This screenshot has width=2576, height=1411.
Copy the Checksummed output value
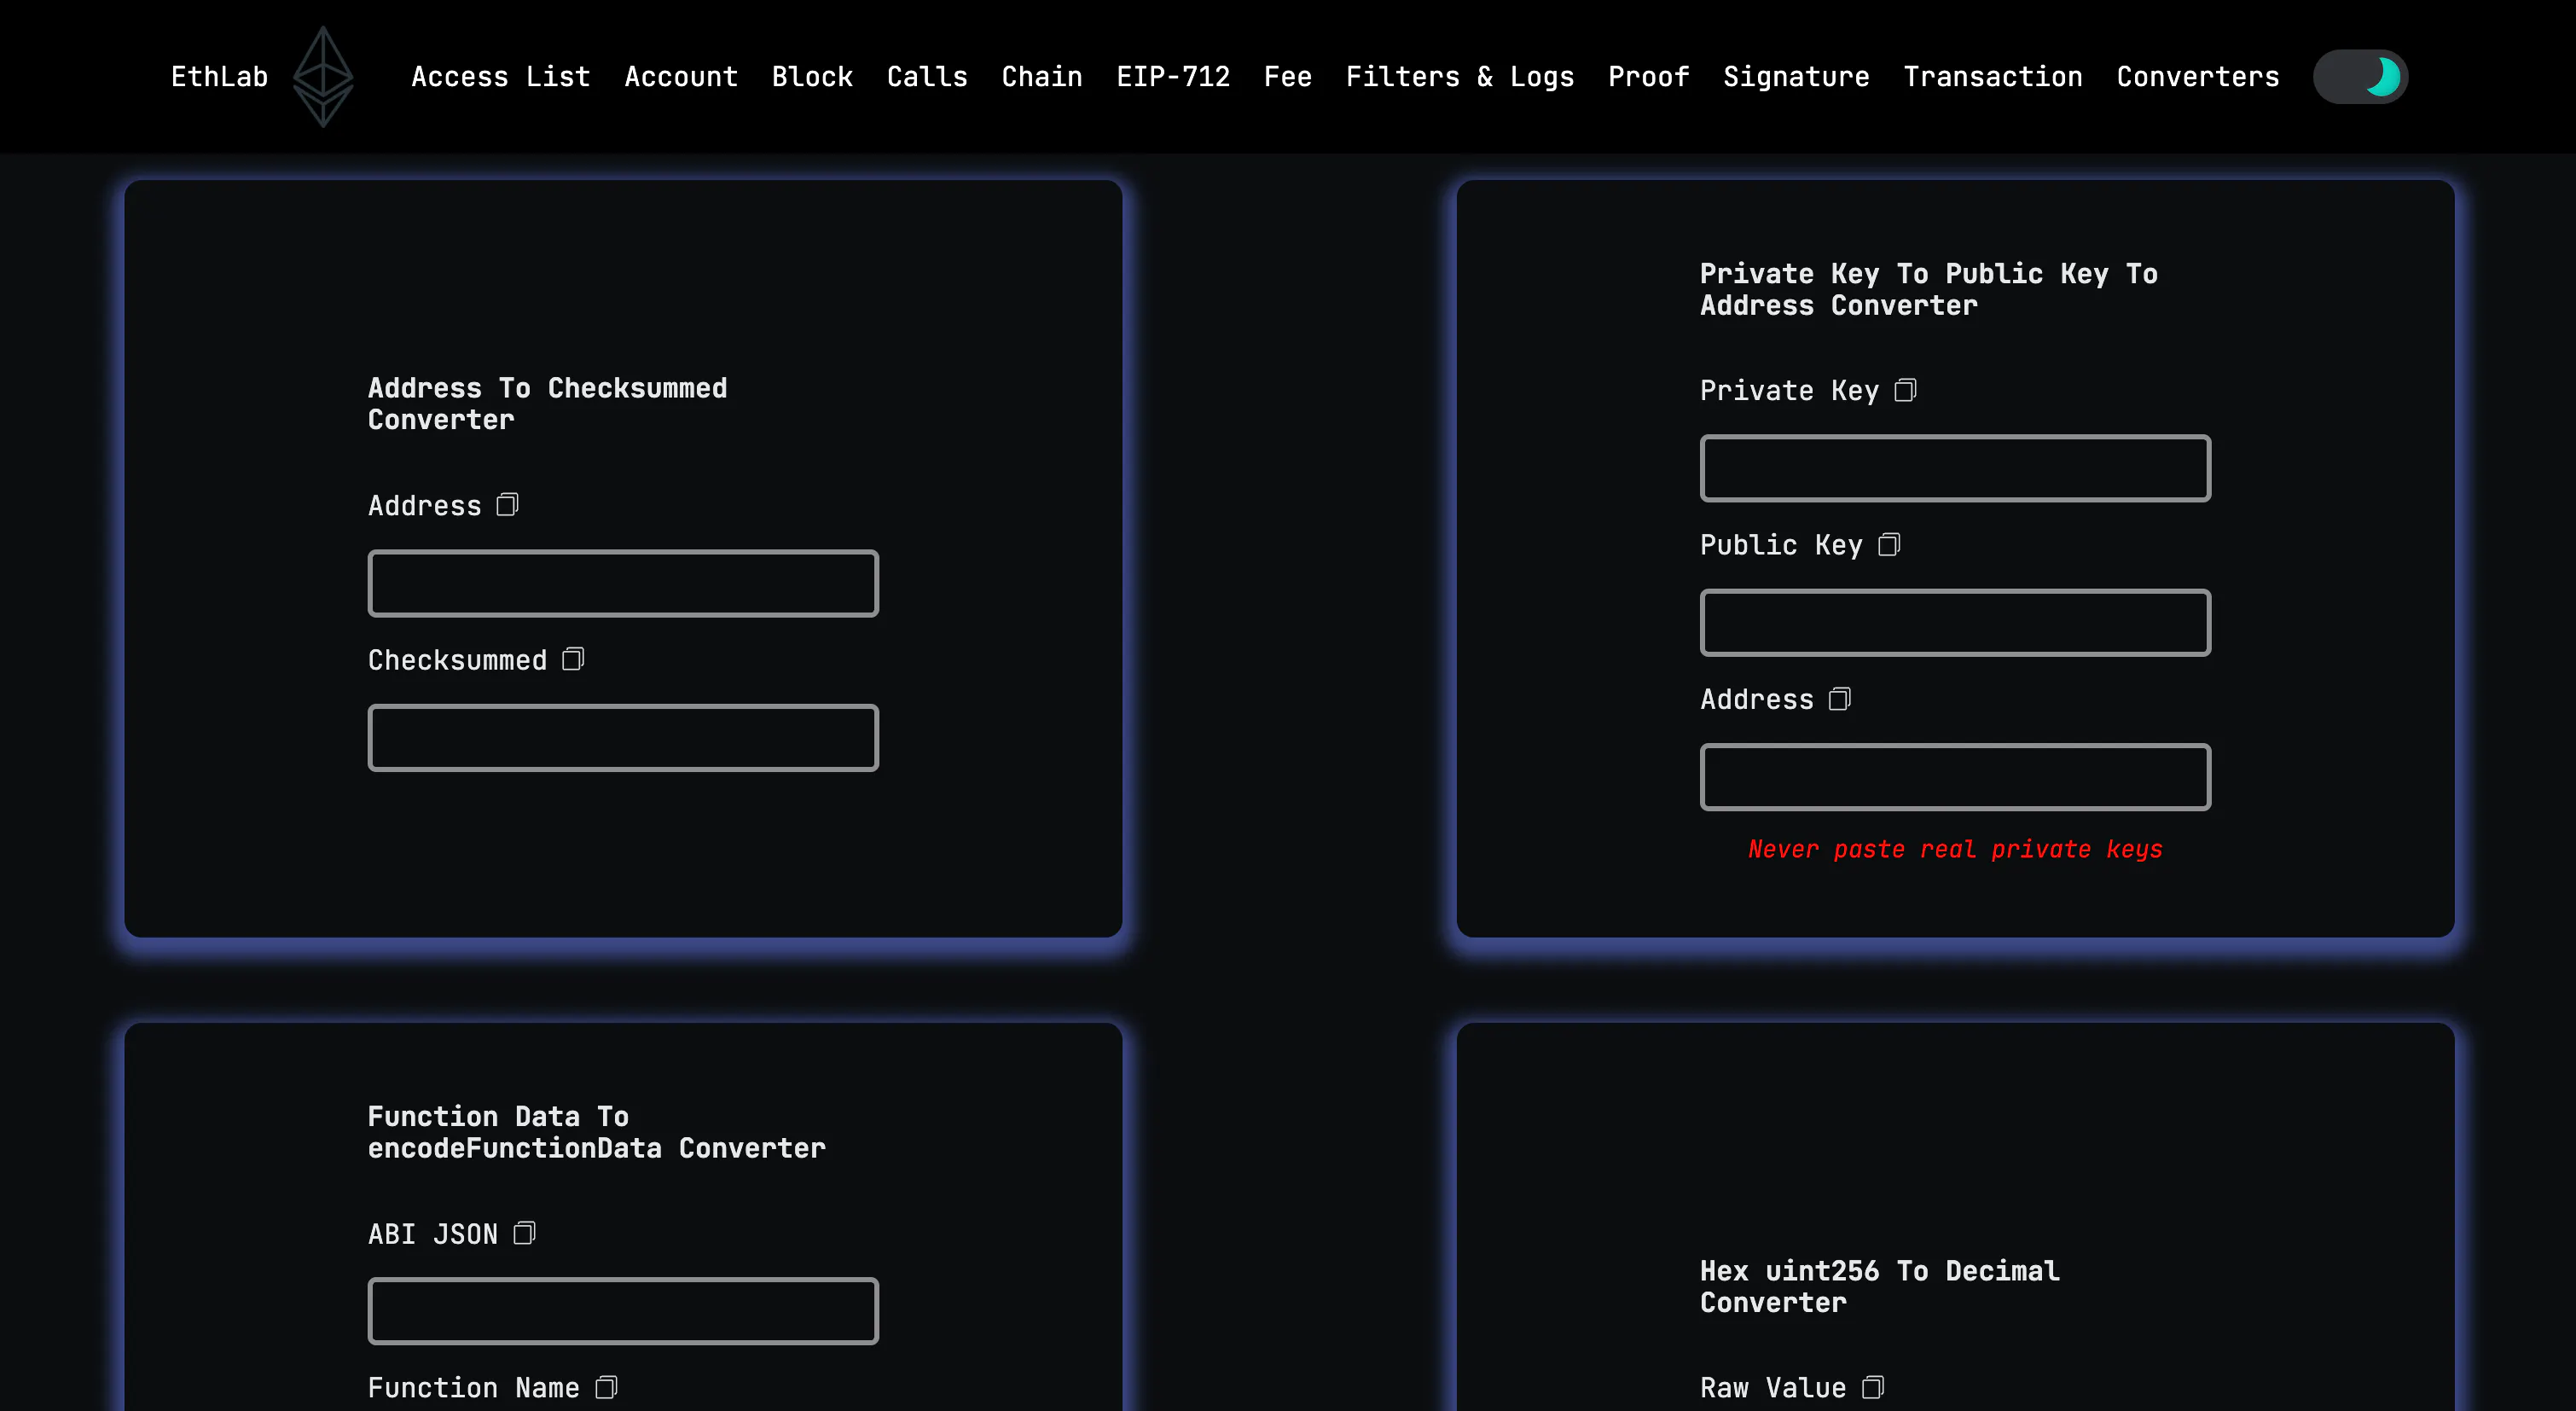[573, 659]
